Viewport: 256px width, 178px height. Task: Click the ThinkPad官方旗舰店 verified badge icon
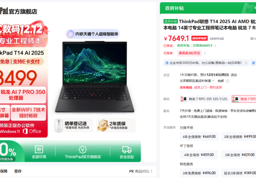pyautogui.click(x=82, y=149)
